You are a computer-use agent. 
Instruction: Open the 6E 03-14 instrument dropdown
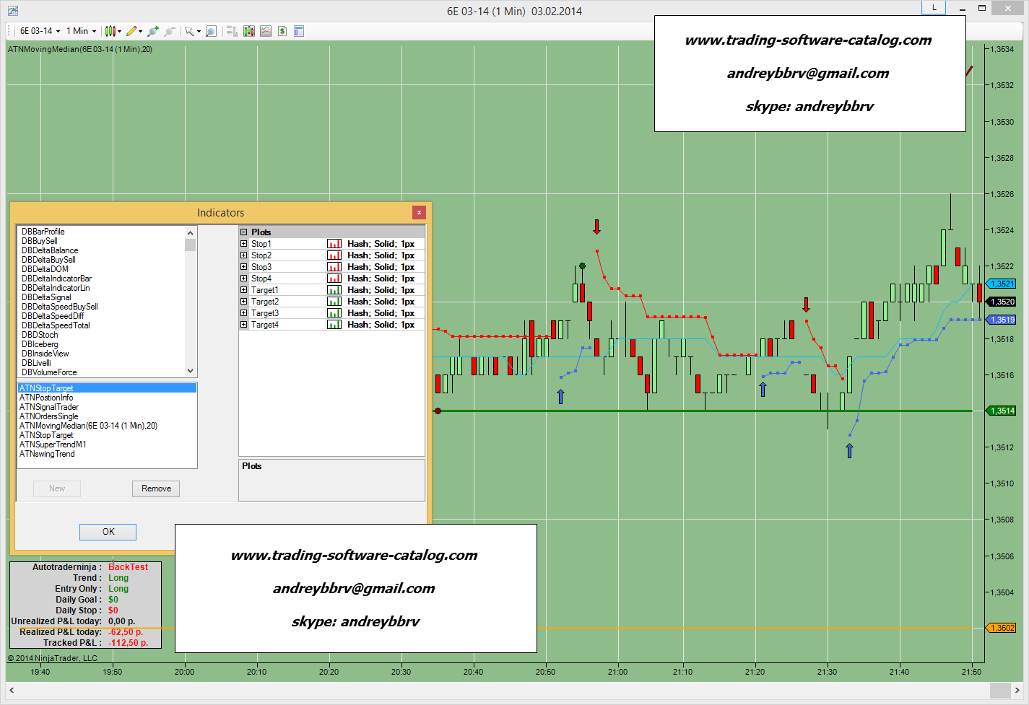(x=40, y=31)
